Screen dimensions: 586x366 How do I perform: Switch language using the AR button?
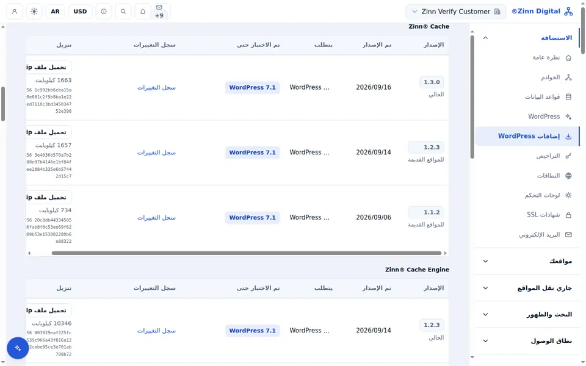tap(56, 12)
